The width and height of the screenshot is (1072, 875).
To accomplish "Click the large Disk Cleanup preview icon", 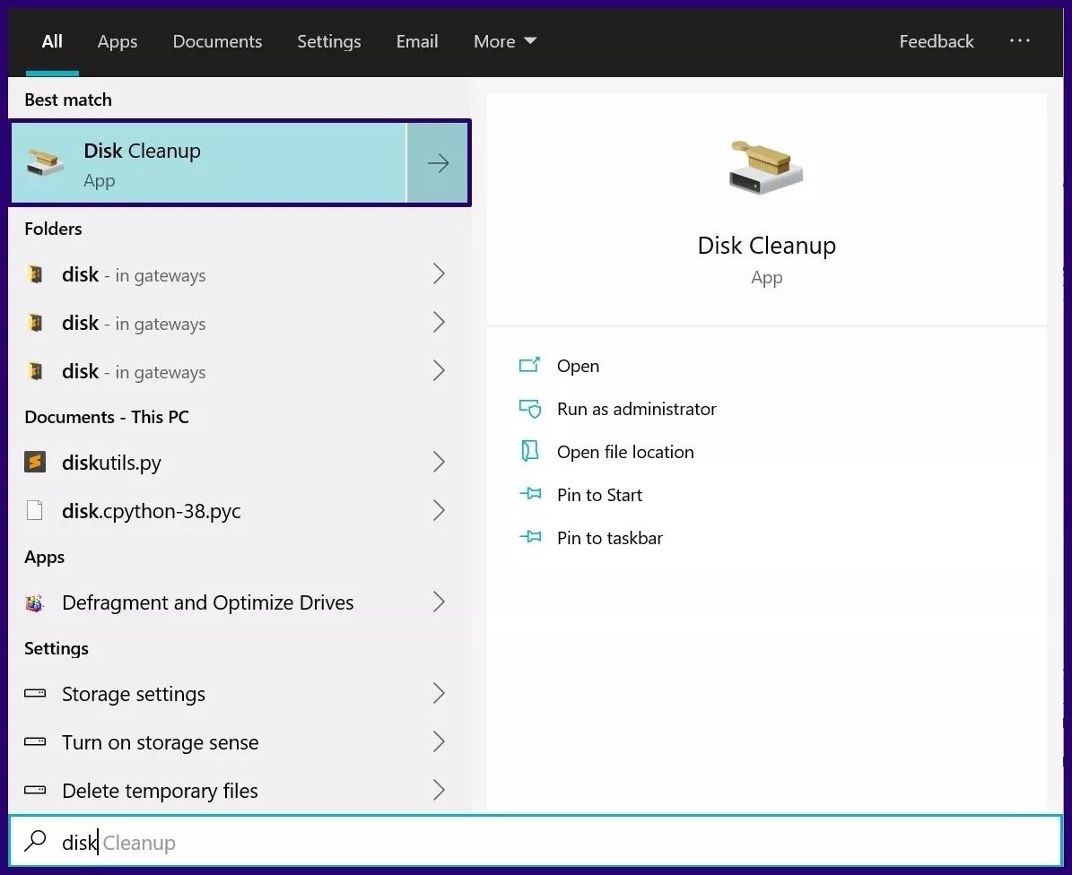I will [x=766, y=167].
